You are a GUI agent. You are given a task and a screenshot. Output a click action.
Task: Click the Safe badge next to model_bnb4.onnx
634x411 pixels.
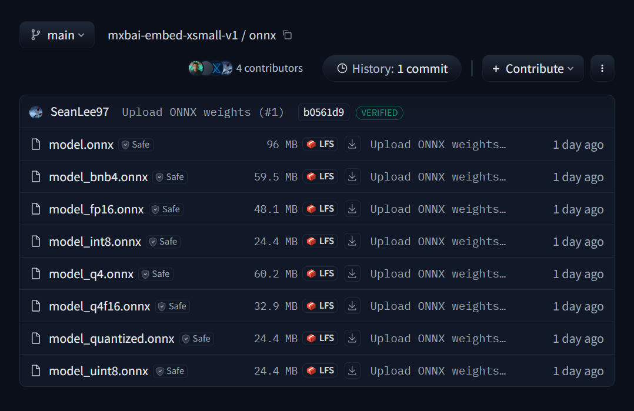click(x=170, y=176)
